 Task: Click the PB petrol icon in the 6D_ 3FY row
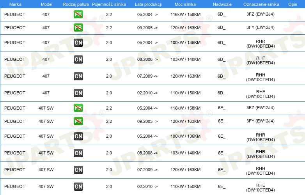[78, 27]
